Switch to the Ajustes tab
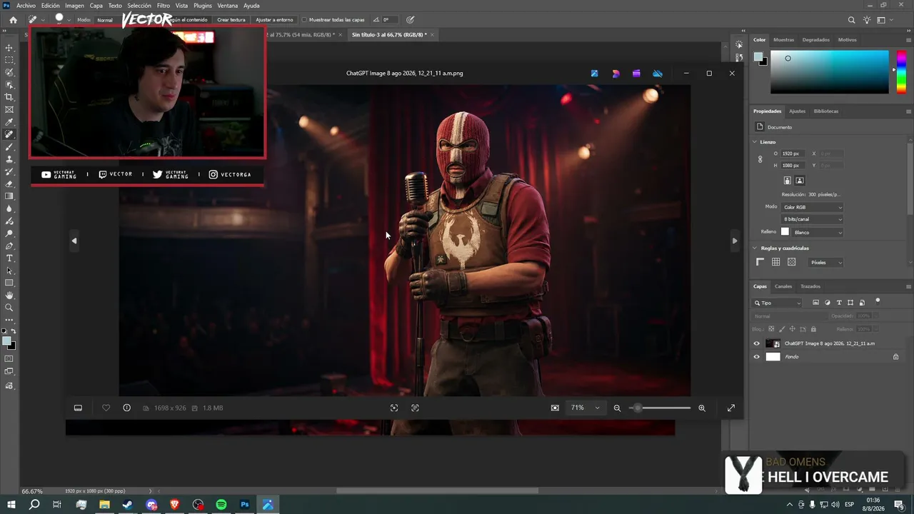The image size is (914, 514). pyautogui.click(x=797, y=111)
